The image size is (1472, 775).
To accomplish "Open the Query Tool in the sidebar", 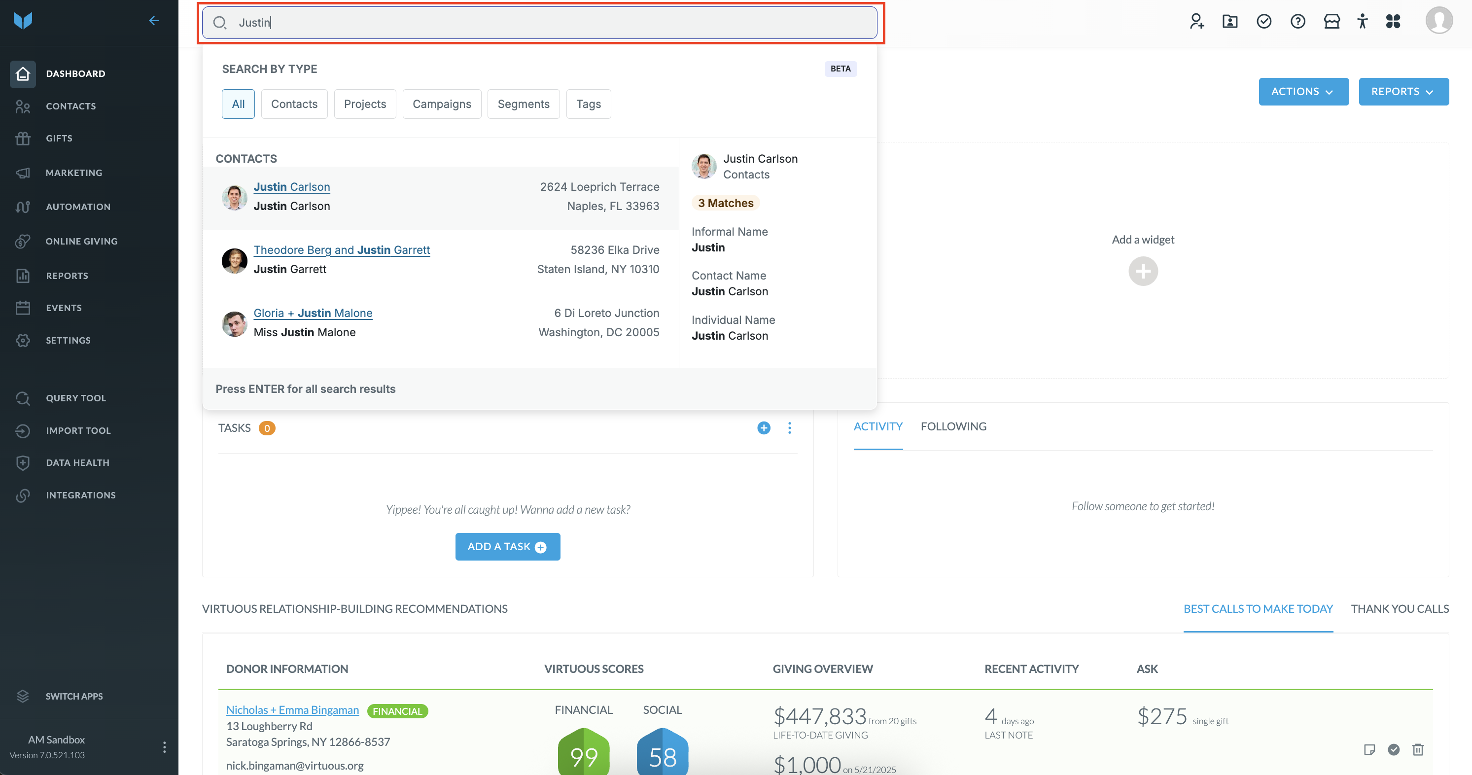I will pyautogui.click(x=75, y=398).
